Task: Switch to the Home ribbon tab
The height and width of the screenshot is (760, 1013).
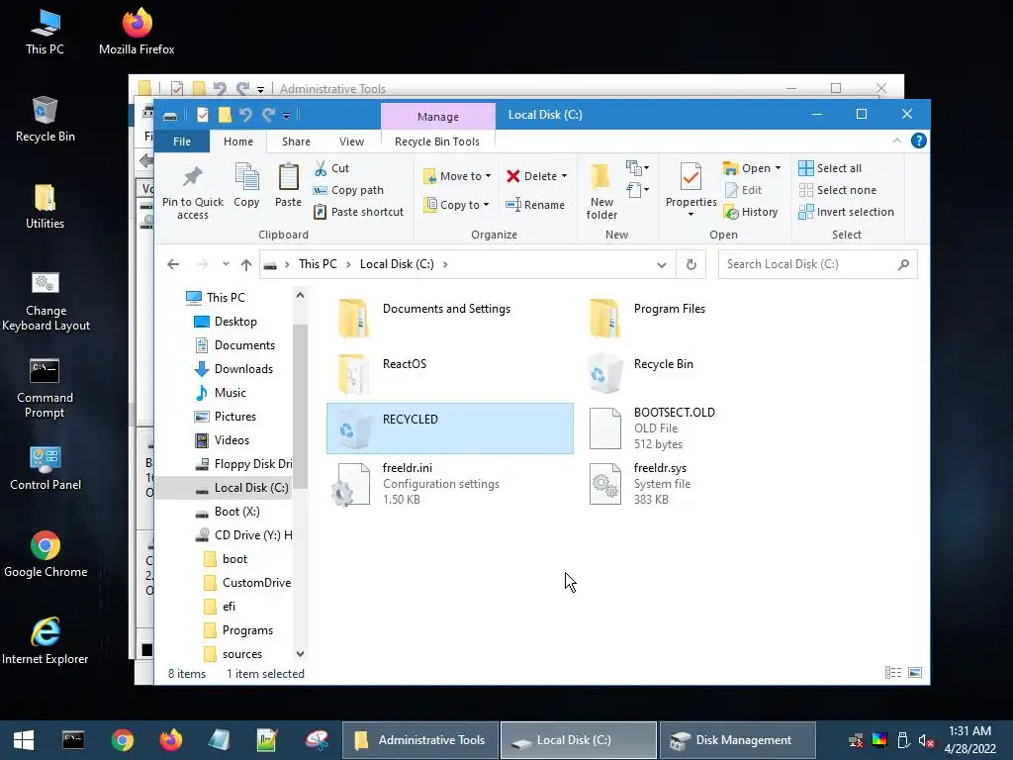Action: click(x=238, y=142)
